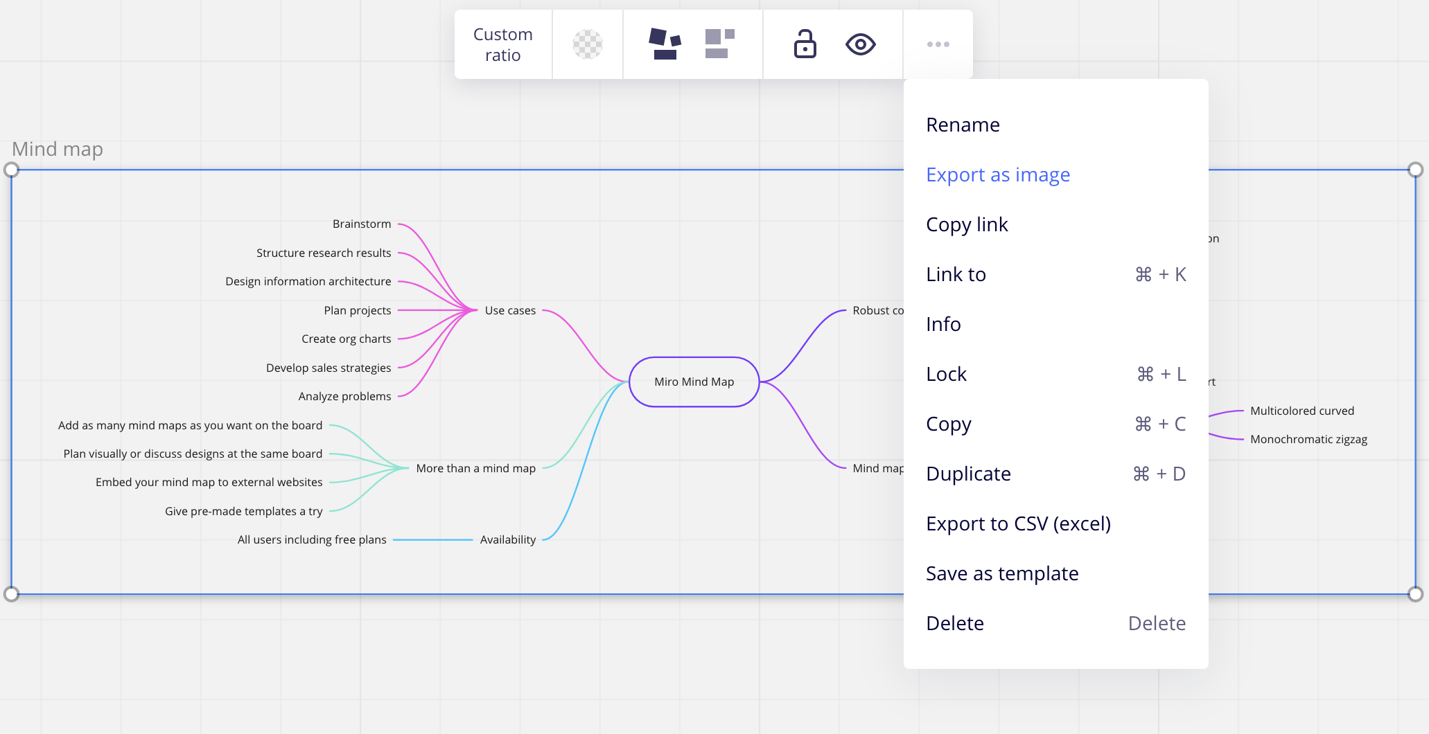The width and height of the screenshot is (1429, 734).
Task: Click the Use cases branch node
Action: (x=510, y=310)
